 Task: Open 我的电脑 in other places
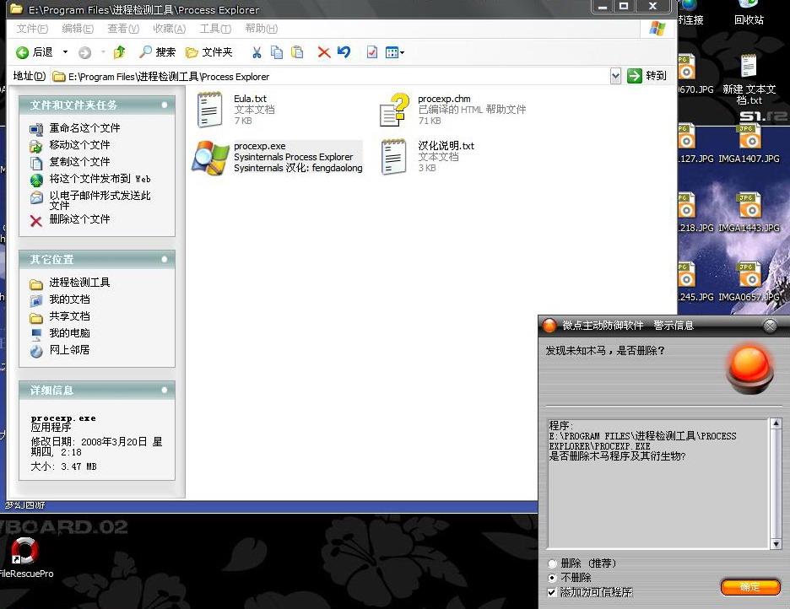[x=69, y=332]
